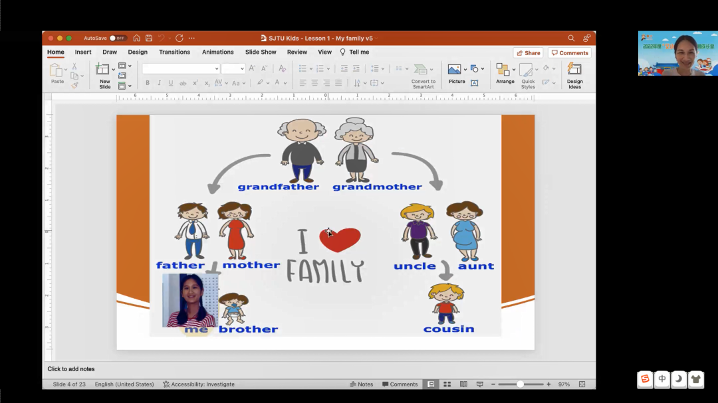Toggle the Notes pane from status bar

(361, 384)
